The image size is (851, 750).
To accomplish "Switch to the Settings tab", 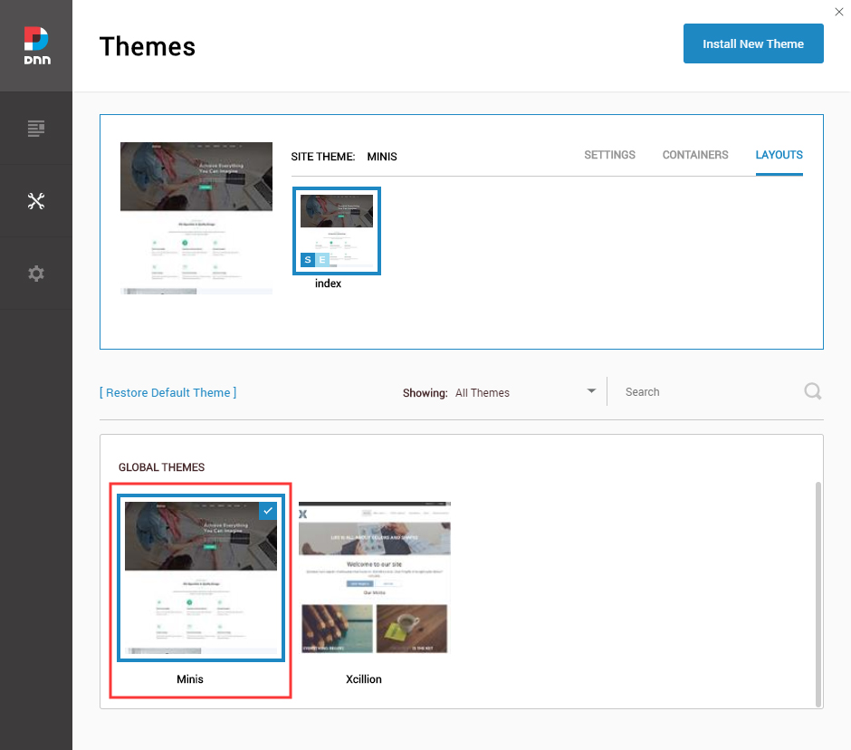I will pyautogui.click(x=609, y=155).
